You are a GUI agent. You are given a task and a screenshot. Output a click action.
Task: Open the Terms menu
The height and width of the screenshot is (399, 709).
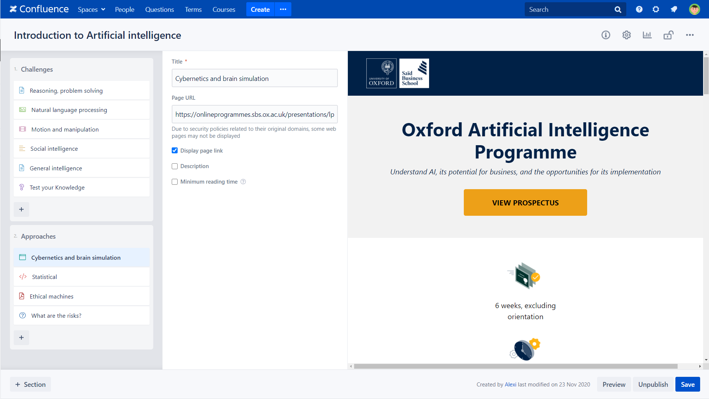pyautogui.click(x=193, y=10)
